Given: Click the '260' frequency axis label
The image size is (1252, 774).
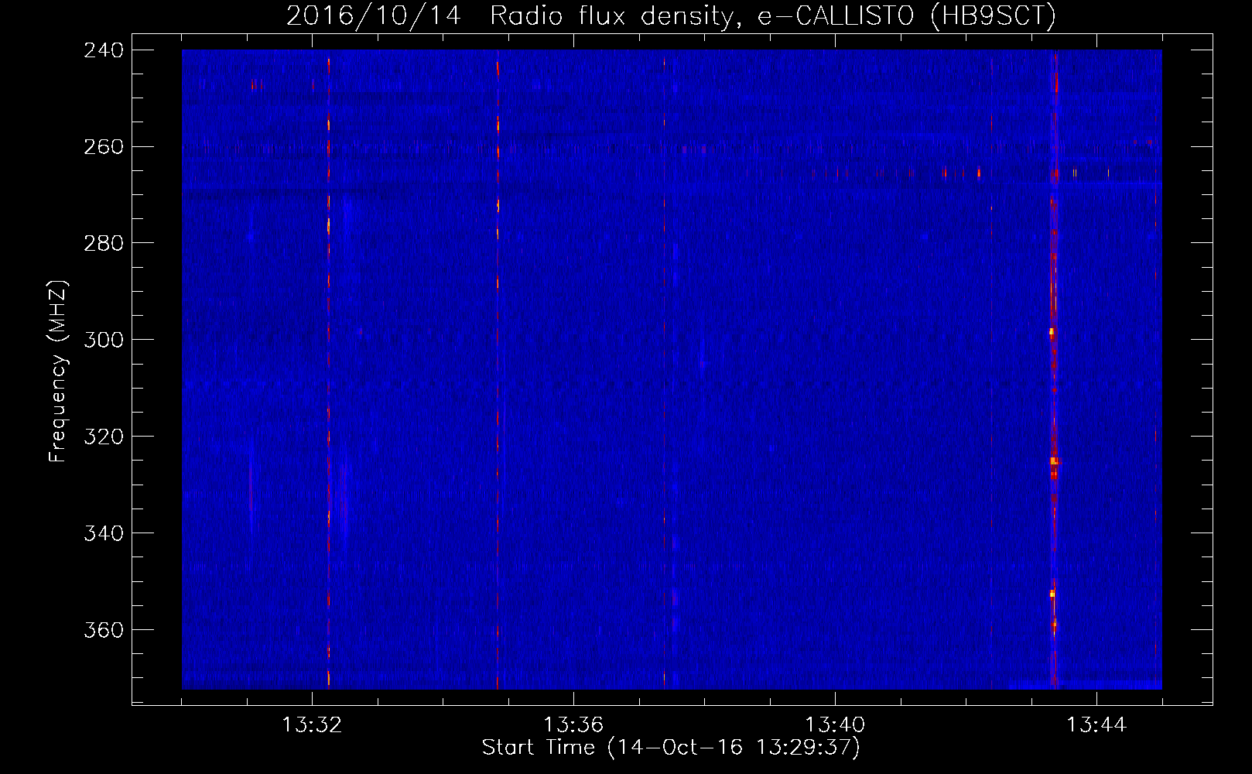Looking at the screenshot, I should click(x=104, y=147).
